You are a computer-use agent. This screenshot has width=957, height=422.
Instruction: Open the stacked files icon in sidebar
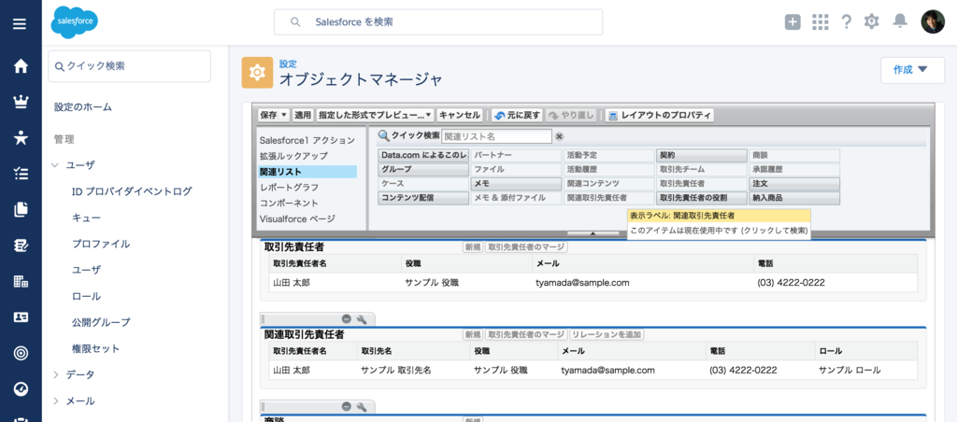pos(21,210)
